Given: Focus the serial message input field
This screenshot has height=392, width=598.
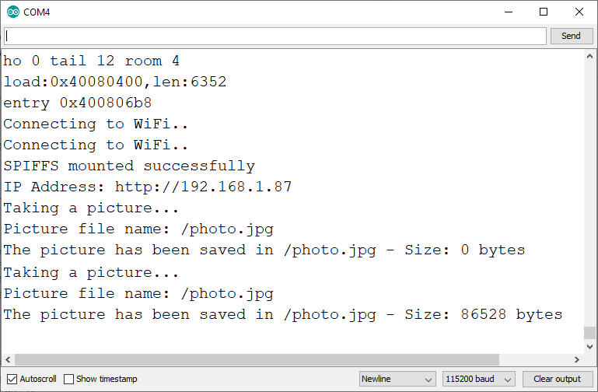Looking at the screenshot, I should click(275, 36).
